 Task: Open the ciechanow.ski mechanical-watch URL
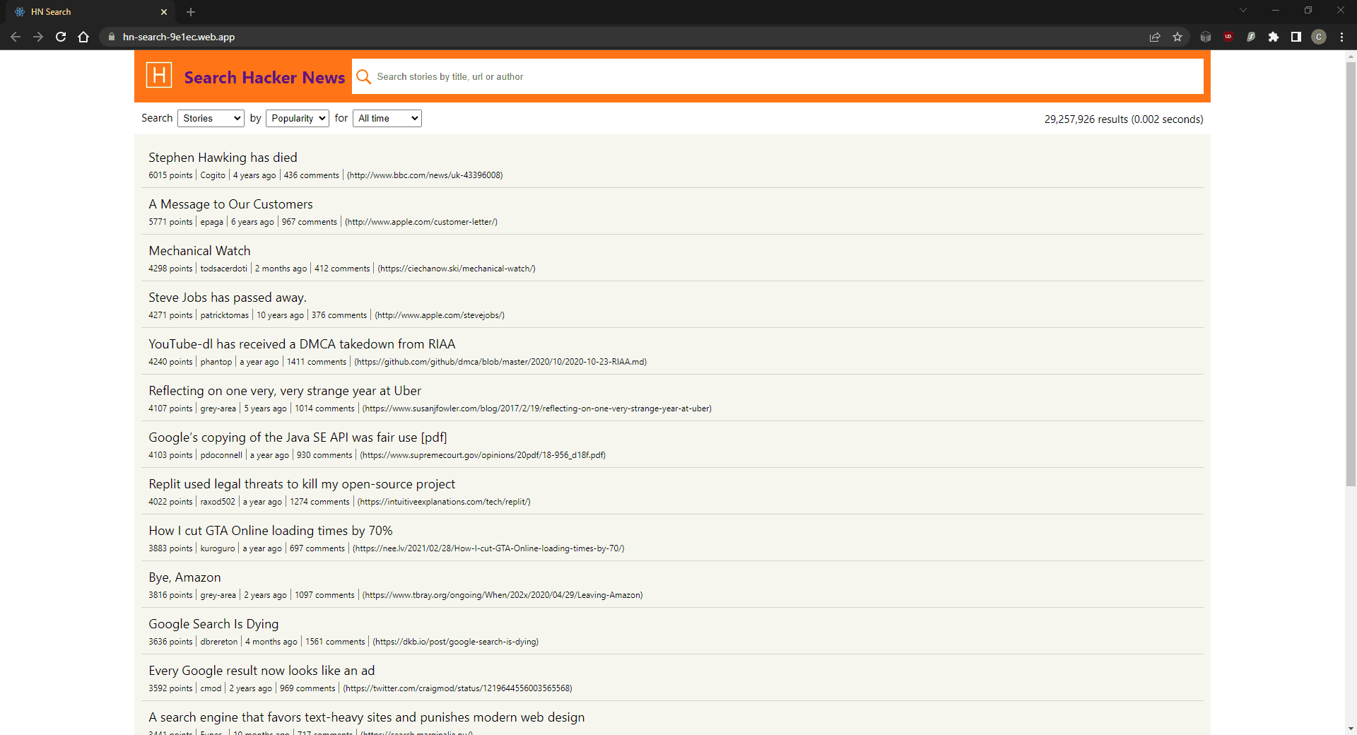457,269
